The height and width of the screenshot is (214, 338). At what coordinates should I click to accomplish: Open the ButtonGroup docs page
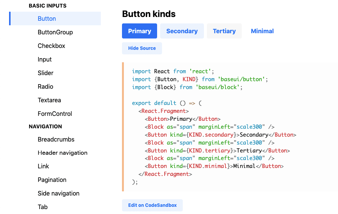click(x=55, y=32)
